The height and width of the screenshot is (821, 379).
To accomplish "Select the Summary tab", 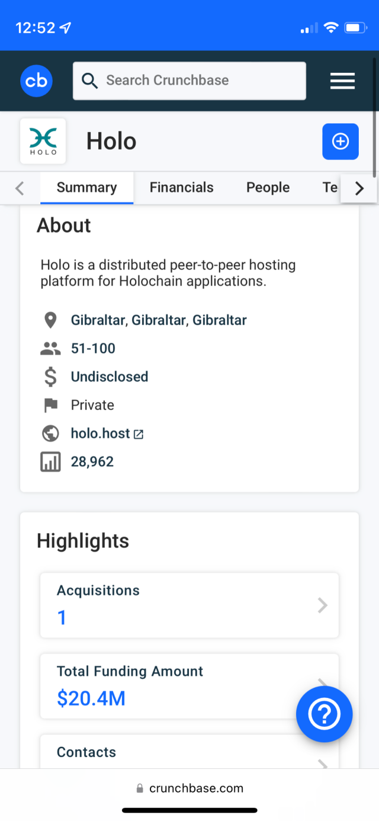I will click(87, 188).
